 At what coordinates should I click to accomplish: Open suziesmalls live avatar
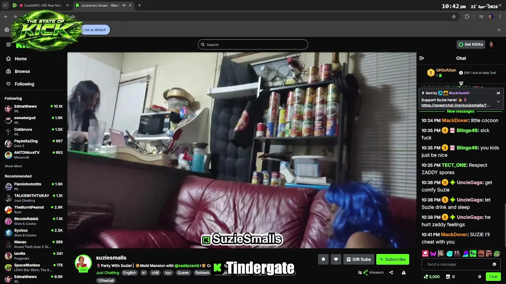click(83, 263)
